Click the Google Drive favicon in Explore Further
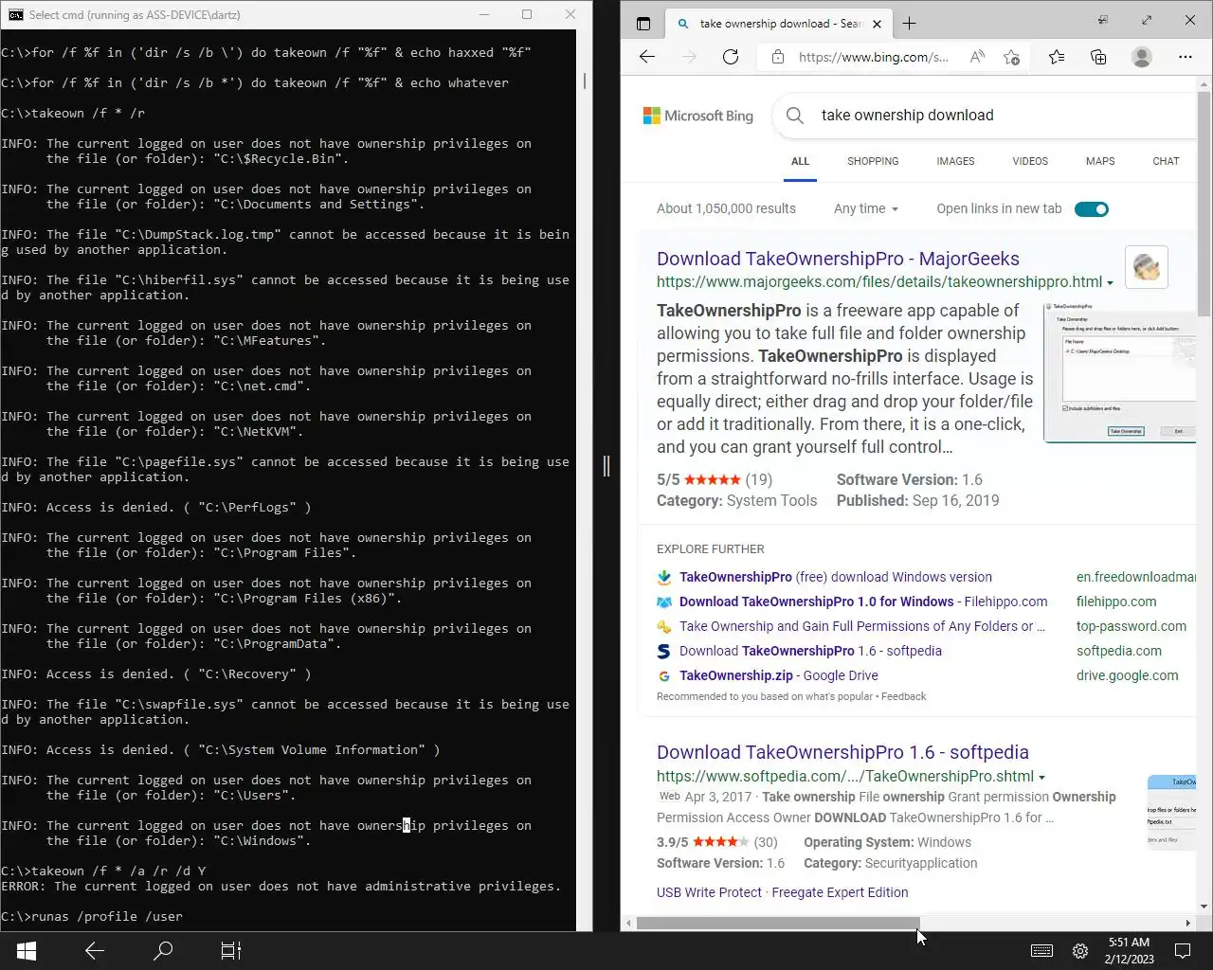Screen dimensions: 1213x970 point(664,675)
